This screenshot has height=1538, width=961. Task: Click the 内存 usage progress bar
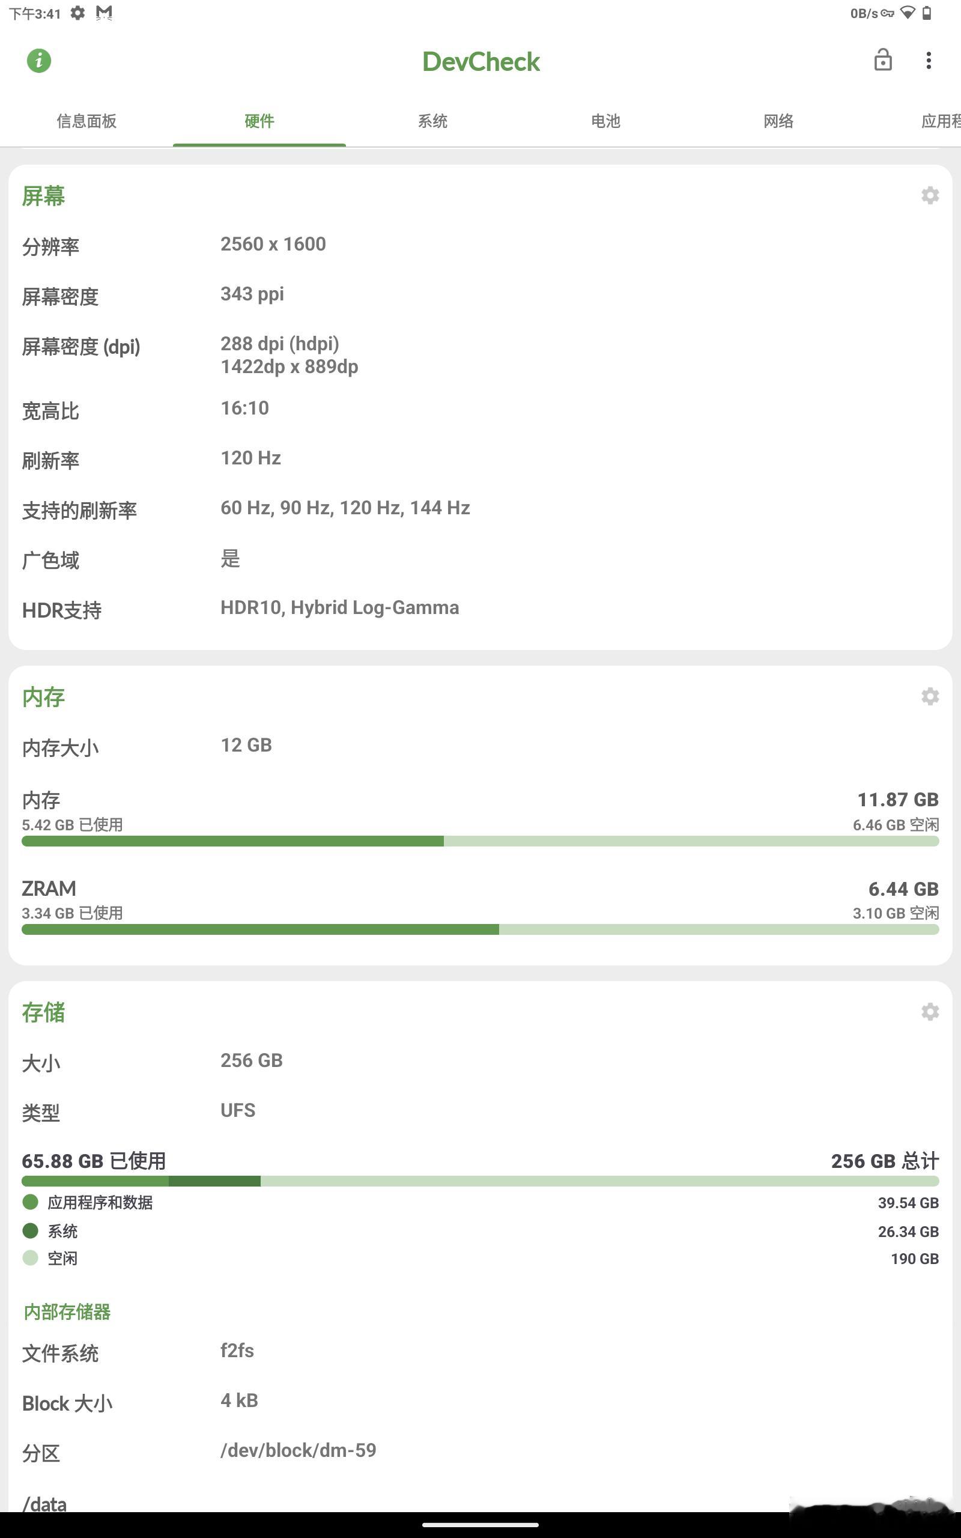click(x=480, y=842)
